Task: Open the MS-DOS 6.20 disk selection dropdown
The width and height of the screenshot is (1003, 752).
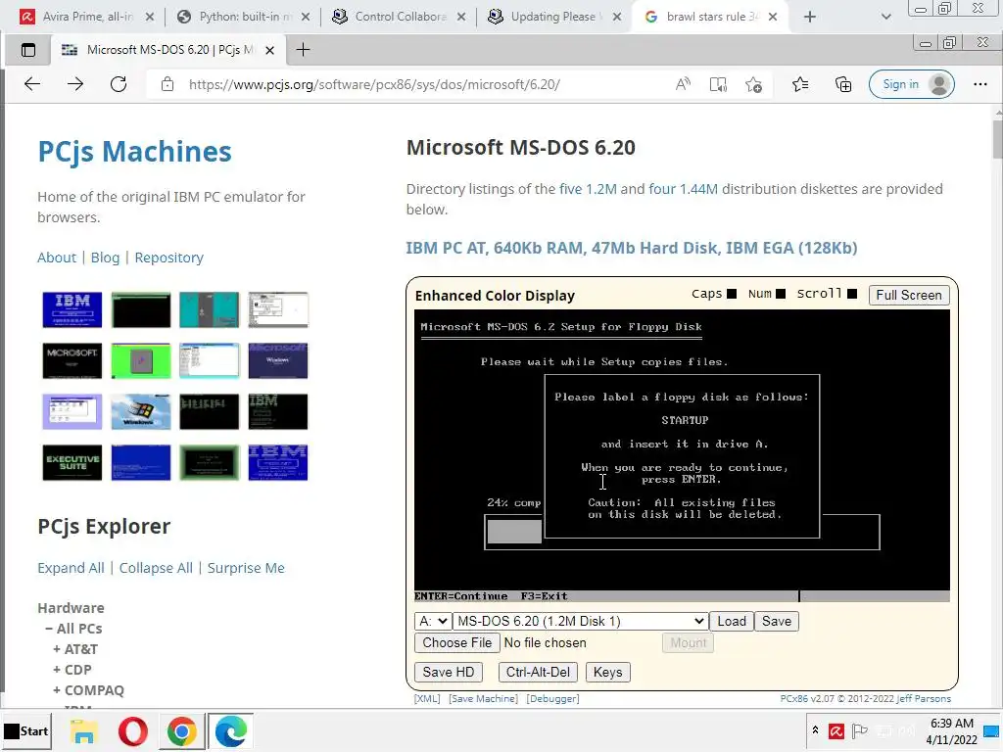Action: (x=580, y=621)
